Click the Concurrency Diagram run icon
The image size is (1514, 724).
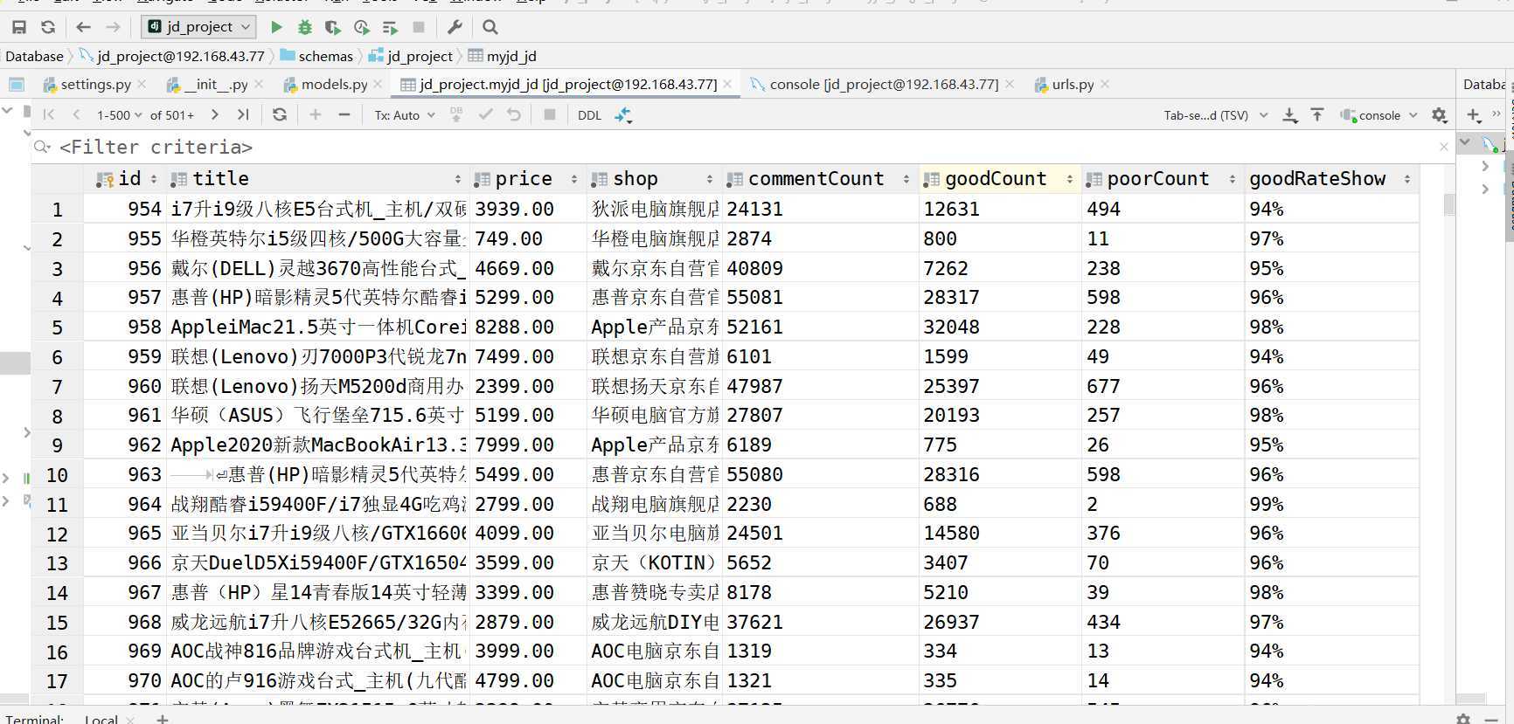[390, 27]
